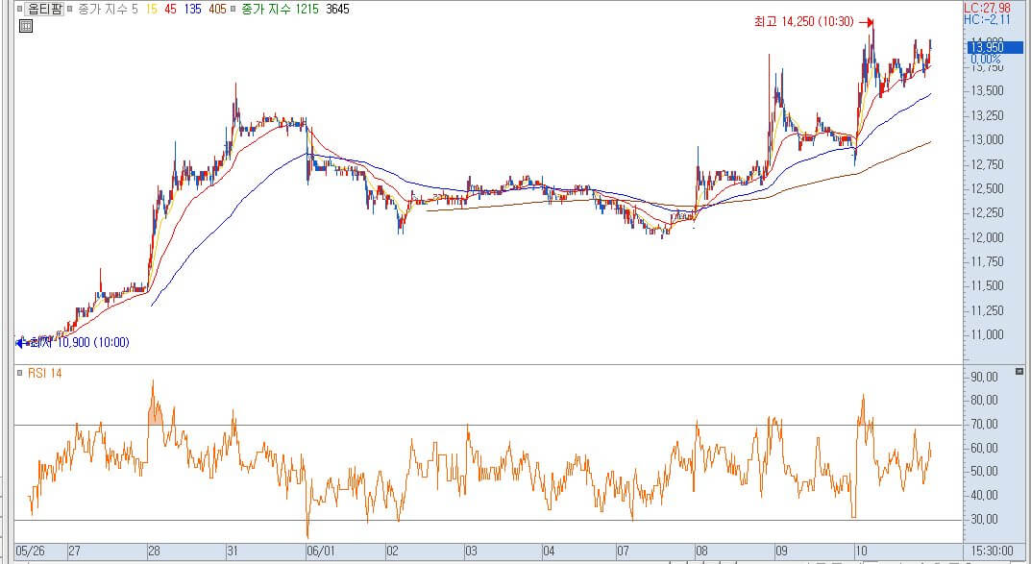This screenshot has width=1031, height=564.
Task: Click the 70,00 RSI axis label
Action: click(x=984, y=424)
